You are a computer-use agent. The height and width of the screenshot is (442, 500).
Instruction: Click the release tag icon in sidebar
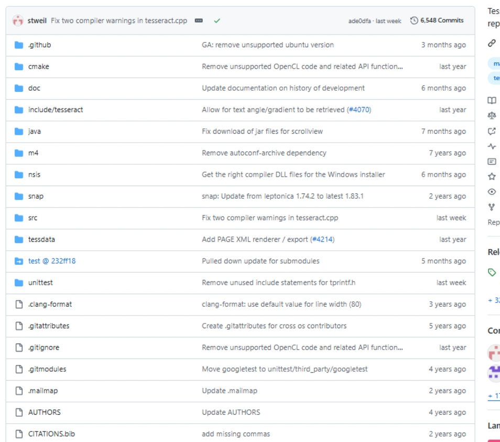click(x=492, y=272)
